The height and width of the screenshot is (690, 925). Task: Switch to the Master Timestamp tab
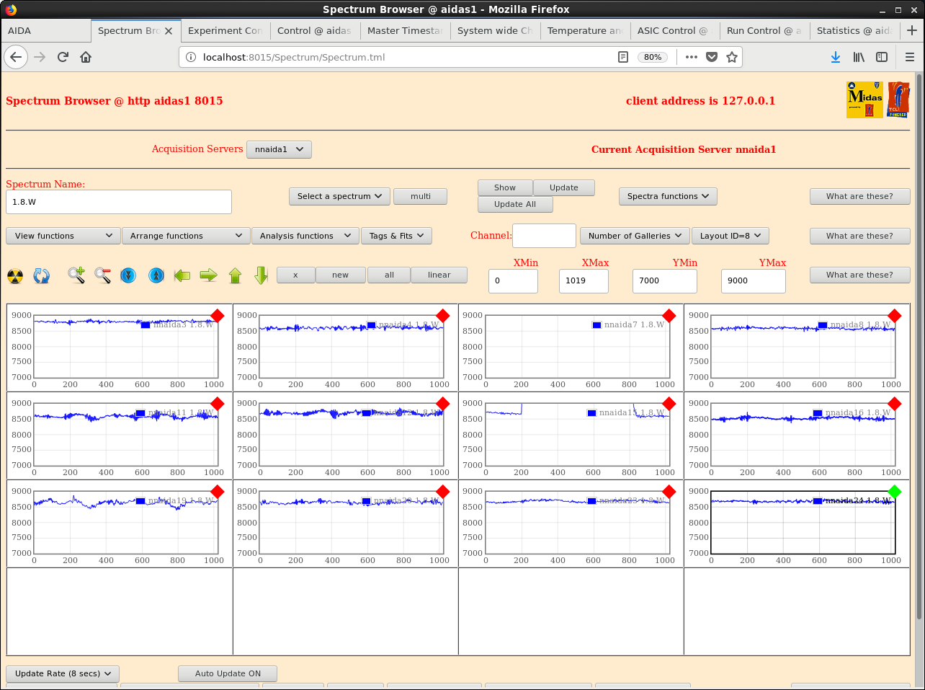tap(404, 30)
